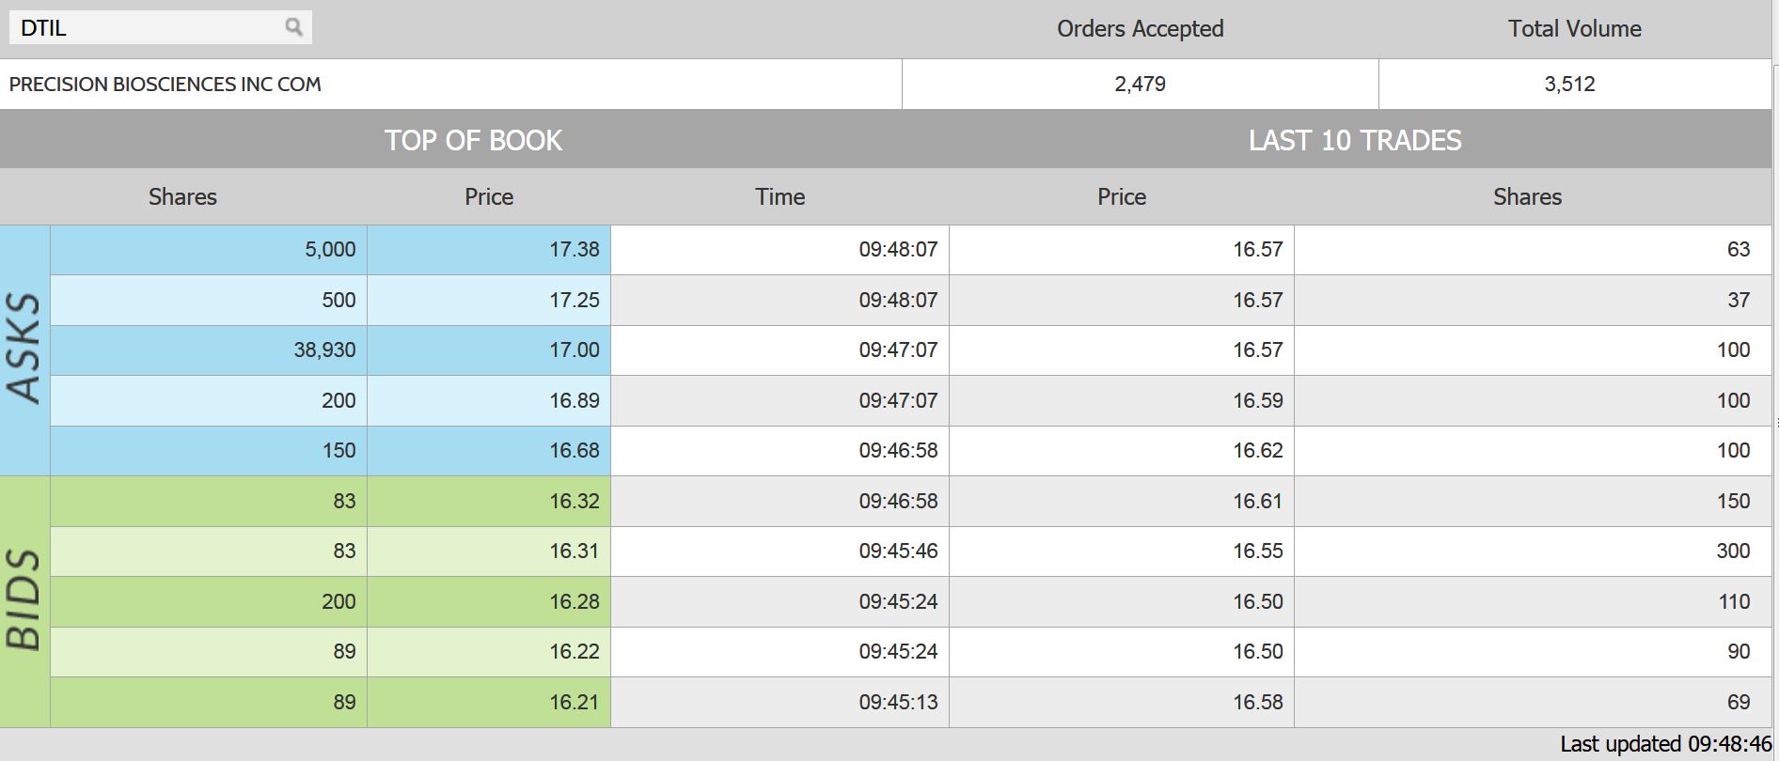Click the Last updated timestamp

point(1665,745)
